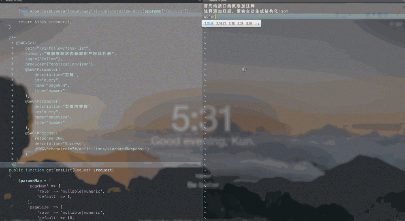Click the deleteFollowTopic code line
The image size is (405, 221).
pyautogui.click(x=104, y=11)
